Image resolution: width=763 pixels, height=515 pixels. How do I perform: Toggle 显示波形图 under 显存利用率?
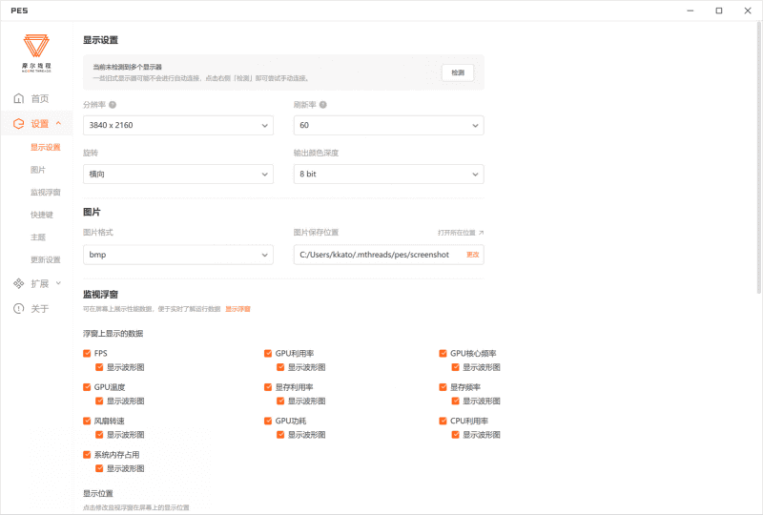(280, 401)
